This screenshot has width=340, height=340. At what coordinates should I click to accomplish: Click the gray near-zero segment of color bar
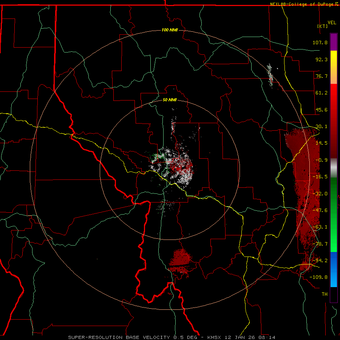[334, 168]
